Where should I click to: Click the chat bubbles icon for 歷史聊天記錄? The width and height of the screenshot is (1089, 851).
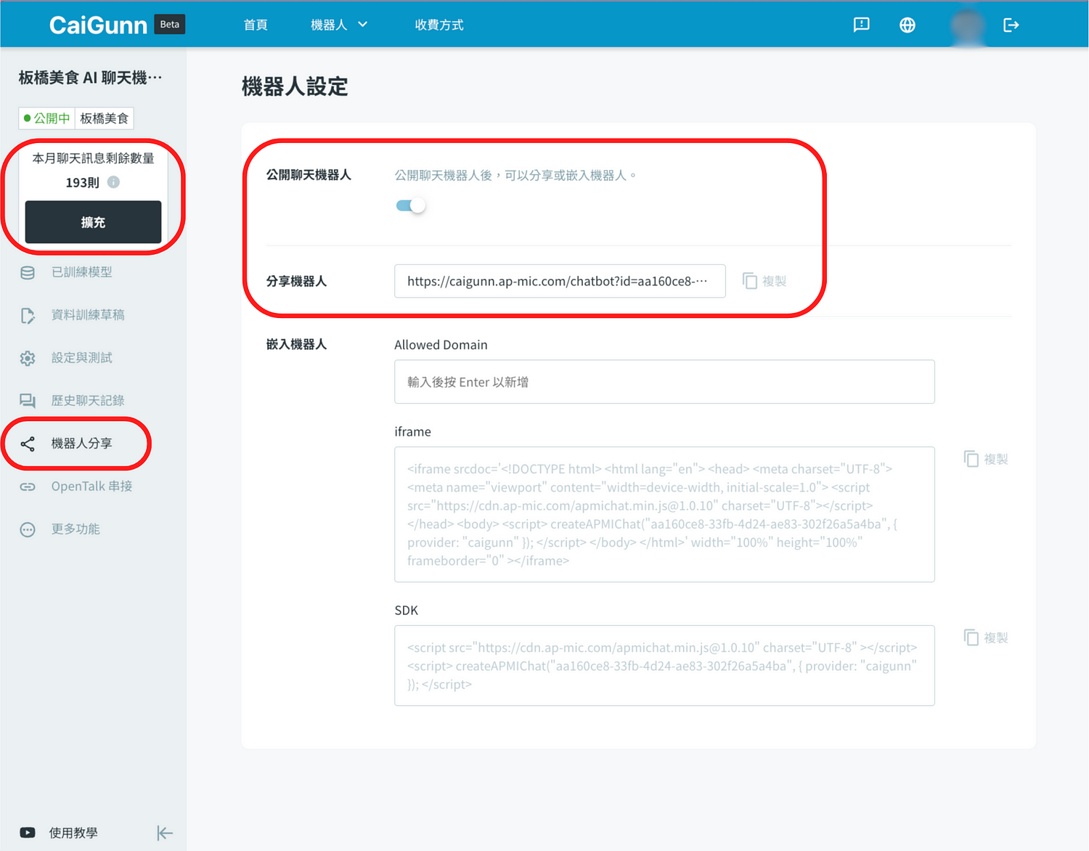point(28,401)
